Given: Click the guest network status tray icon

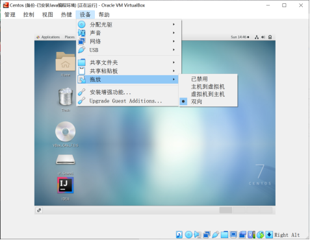Looking at the screenshot, I should (257, 37).
